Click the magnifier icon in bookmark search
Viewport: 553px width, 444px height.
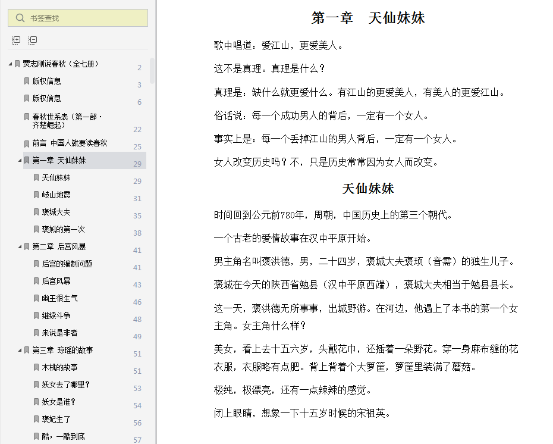20,18
